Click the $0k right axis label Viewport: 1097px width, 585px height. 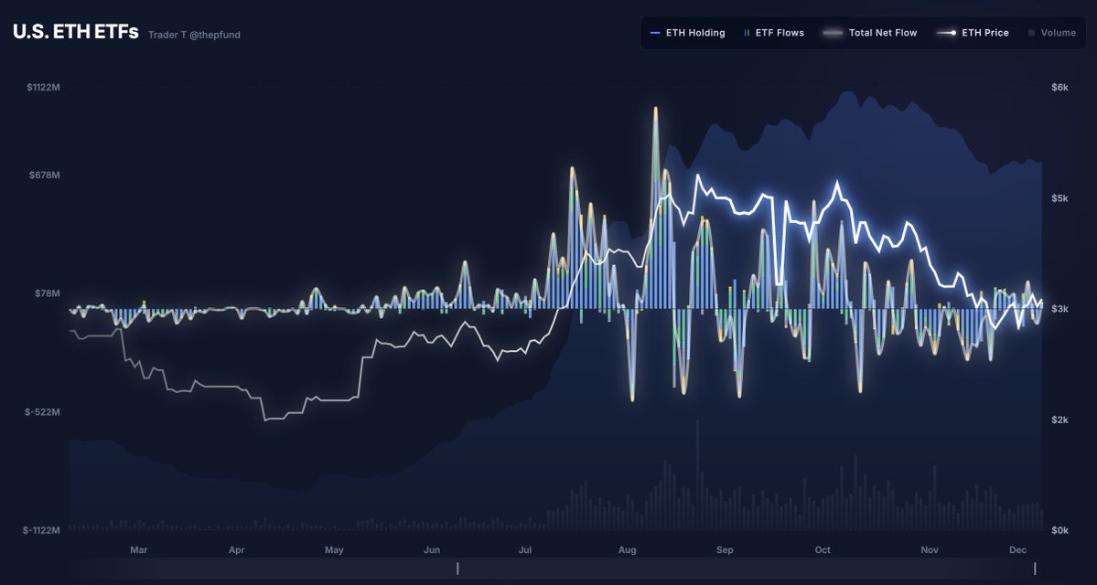[1059, 530]
